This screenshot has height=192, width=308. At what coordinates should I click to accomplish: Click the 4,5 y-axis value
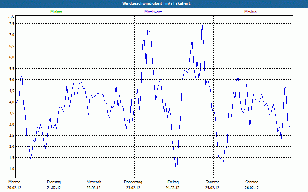[x=12, y=91]
